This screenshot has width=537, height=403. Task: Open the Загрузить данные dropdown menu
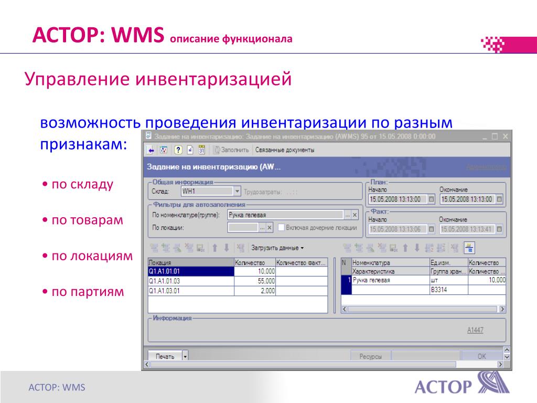[x=277, y=248]
